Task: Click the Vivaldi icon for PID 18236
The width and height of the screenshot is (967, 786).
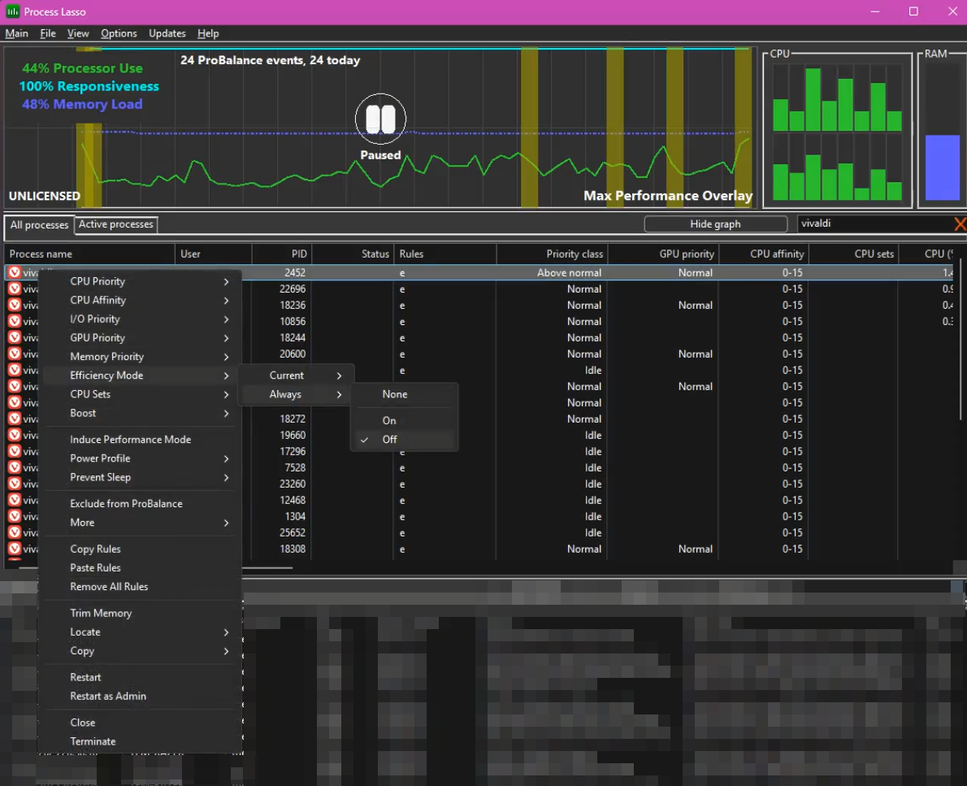Action: click(x=14, y=305)
